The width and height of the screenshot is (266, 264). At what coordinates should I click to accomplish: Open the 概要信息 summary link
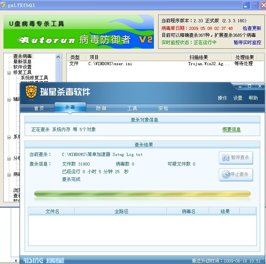click(231, 130)
